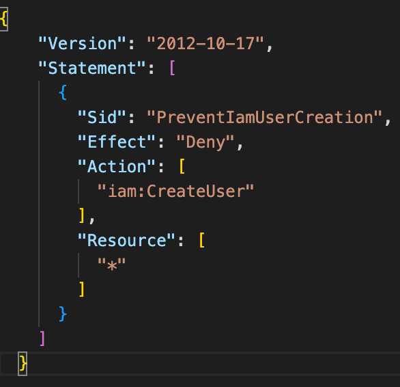Click Action's opening yellow bracket

point(182,166)
